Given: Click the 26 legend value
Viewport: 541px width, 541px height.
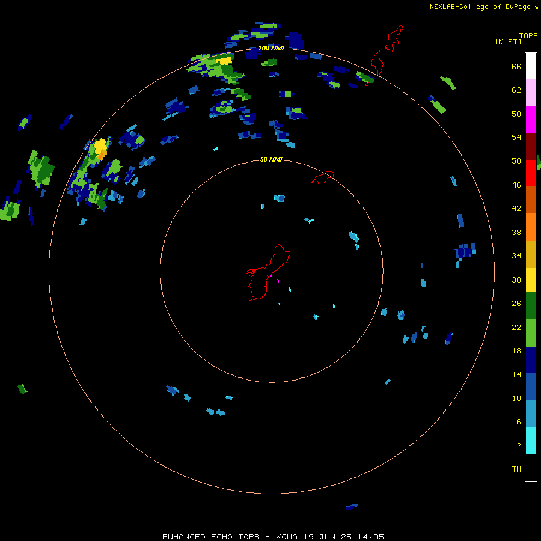Looking at the screenshot, I should point(516,304).
